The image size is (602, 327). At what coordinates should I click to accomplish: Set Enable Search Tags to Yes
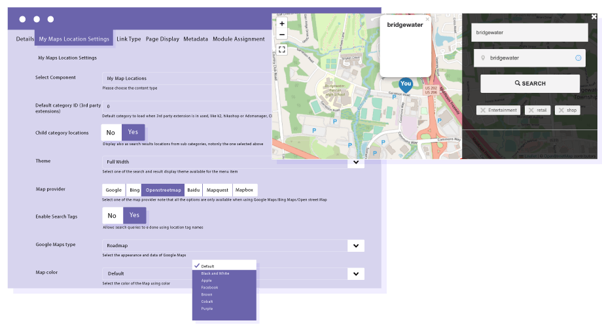(x=134, y=215)
